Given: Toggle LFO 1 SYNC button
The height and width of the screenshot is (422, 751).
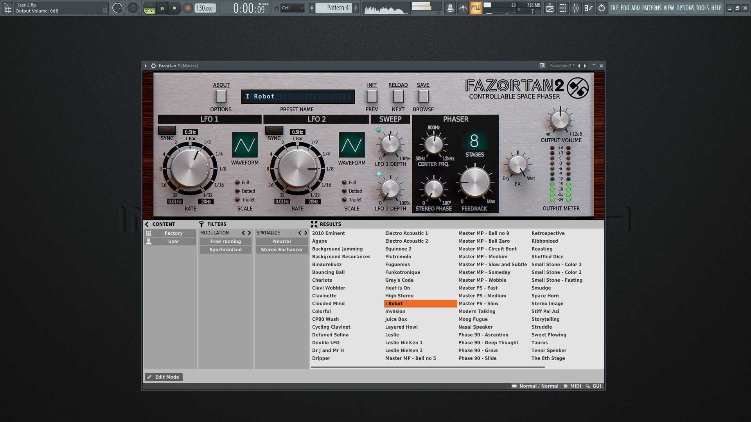Looking at the screenshot, I should click(x=167, y=130).
